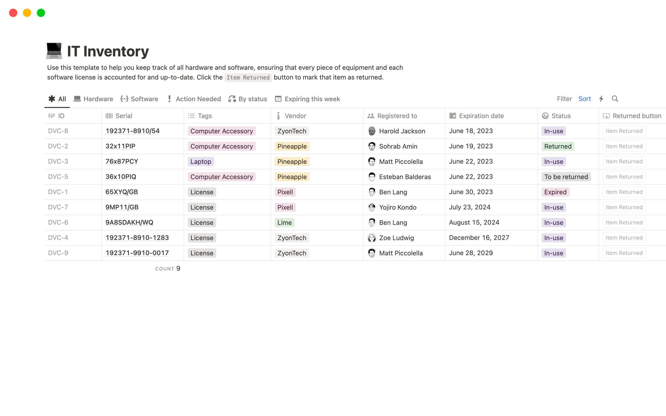Open the Filter options
This screenshot has width=666, height=416.
(564, 99)
